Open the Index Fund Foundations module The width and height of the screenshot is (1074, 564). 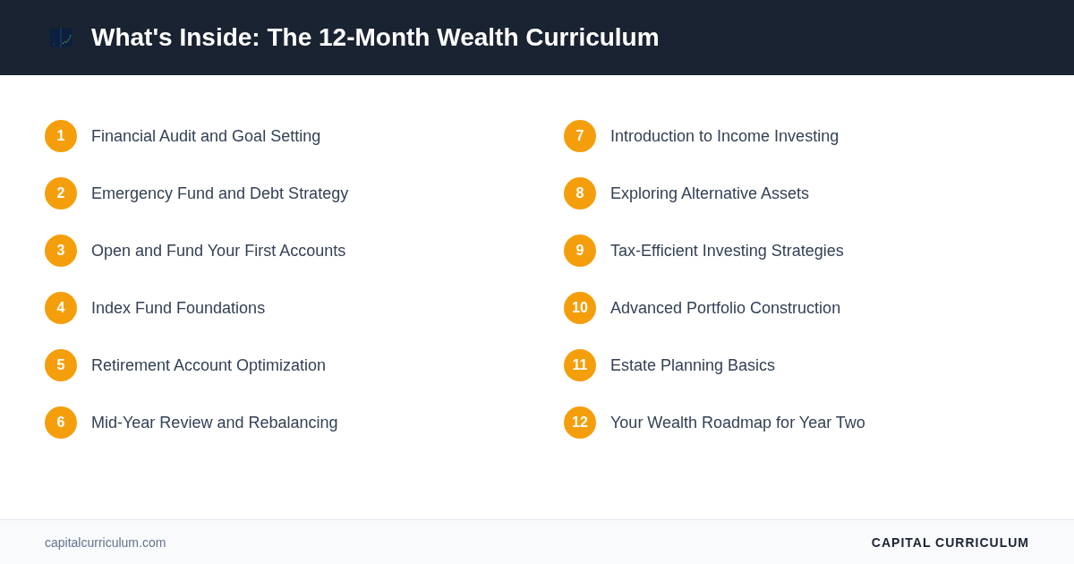[x=178, y=308]
